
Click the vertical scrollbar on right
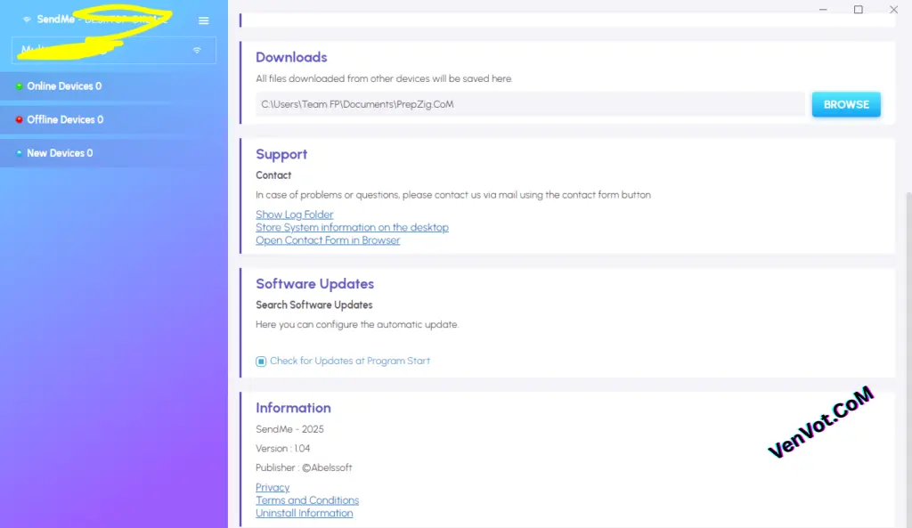coord(908,361)
